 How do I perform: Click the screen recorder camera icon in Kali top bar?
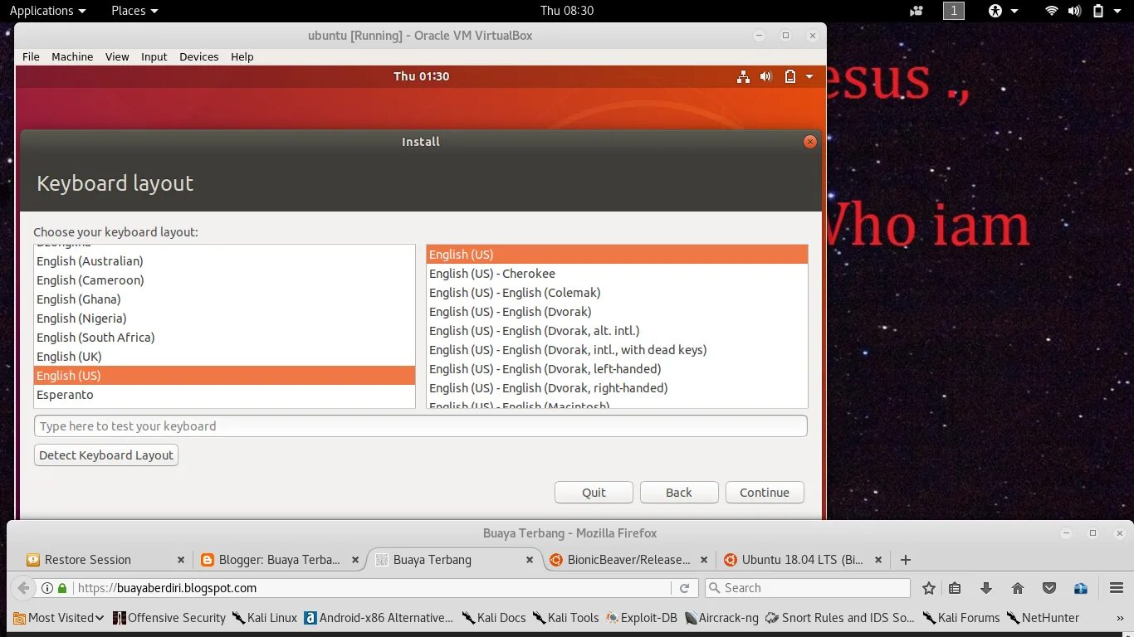click(x=916, y=11)
